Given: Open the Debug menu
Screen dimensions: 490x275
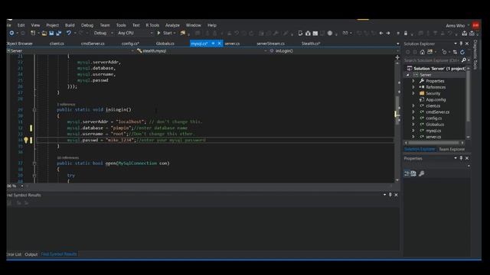Looking at the screenshot, I should point(87,25).
